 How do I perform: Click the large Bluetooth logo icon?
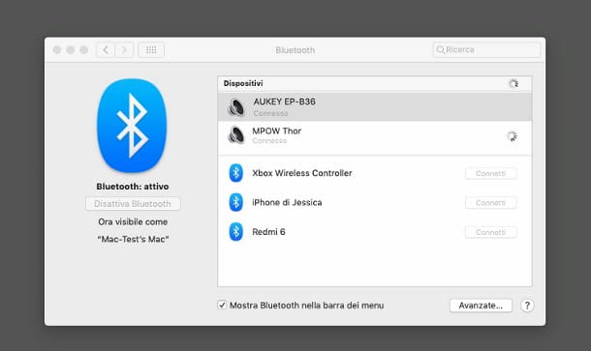click(x=132, y=126)
